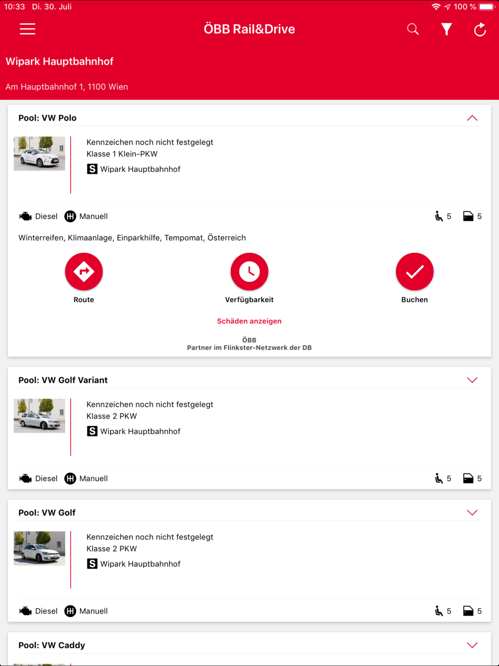This screenshot has height=666, width=499.
Task: Expand the Pool: VW Golf Variant card
Action: click(472, 380)
